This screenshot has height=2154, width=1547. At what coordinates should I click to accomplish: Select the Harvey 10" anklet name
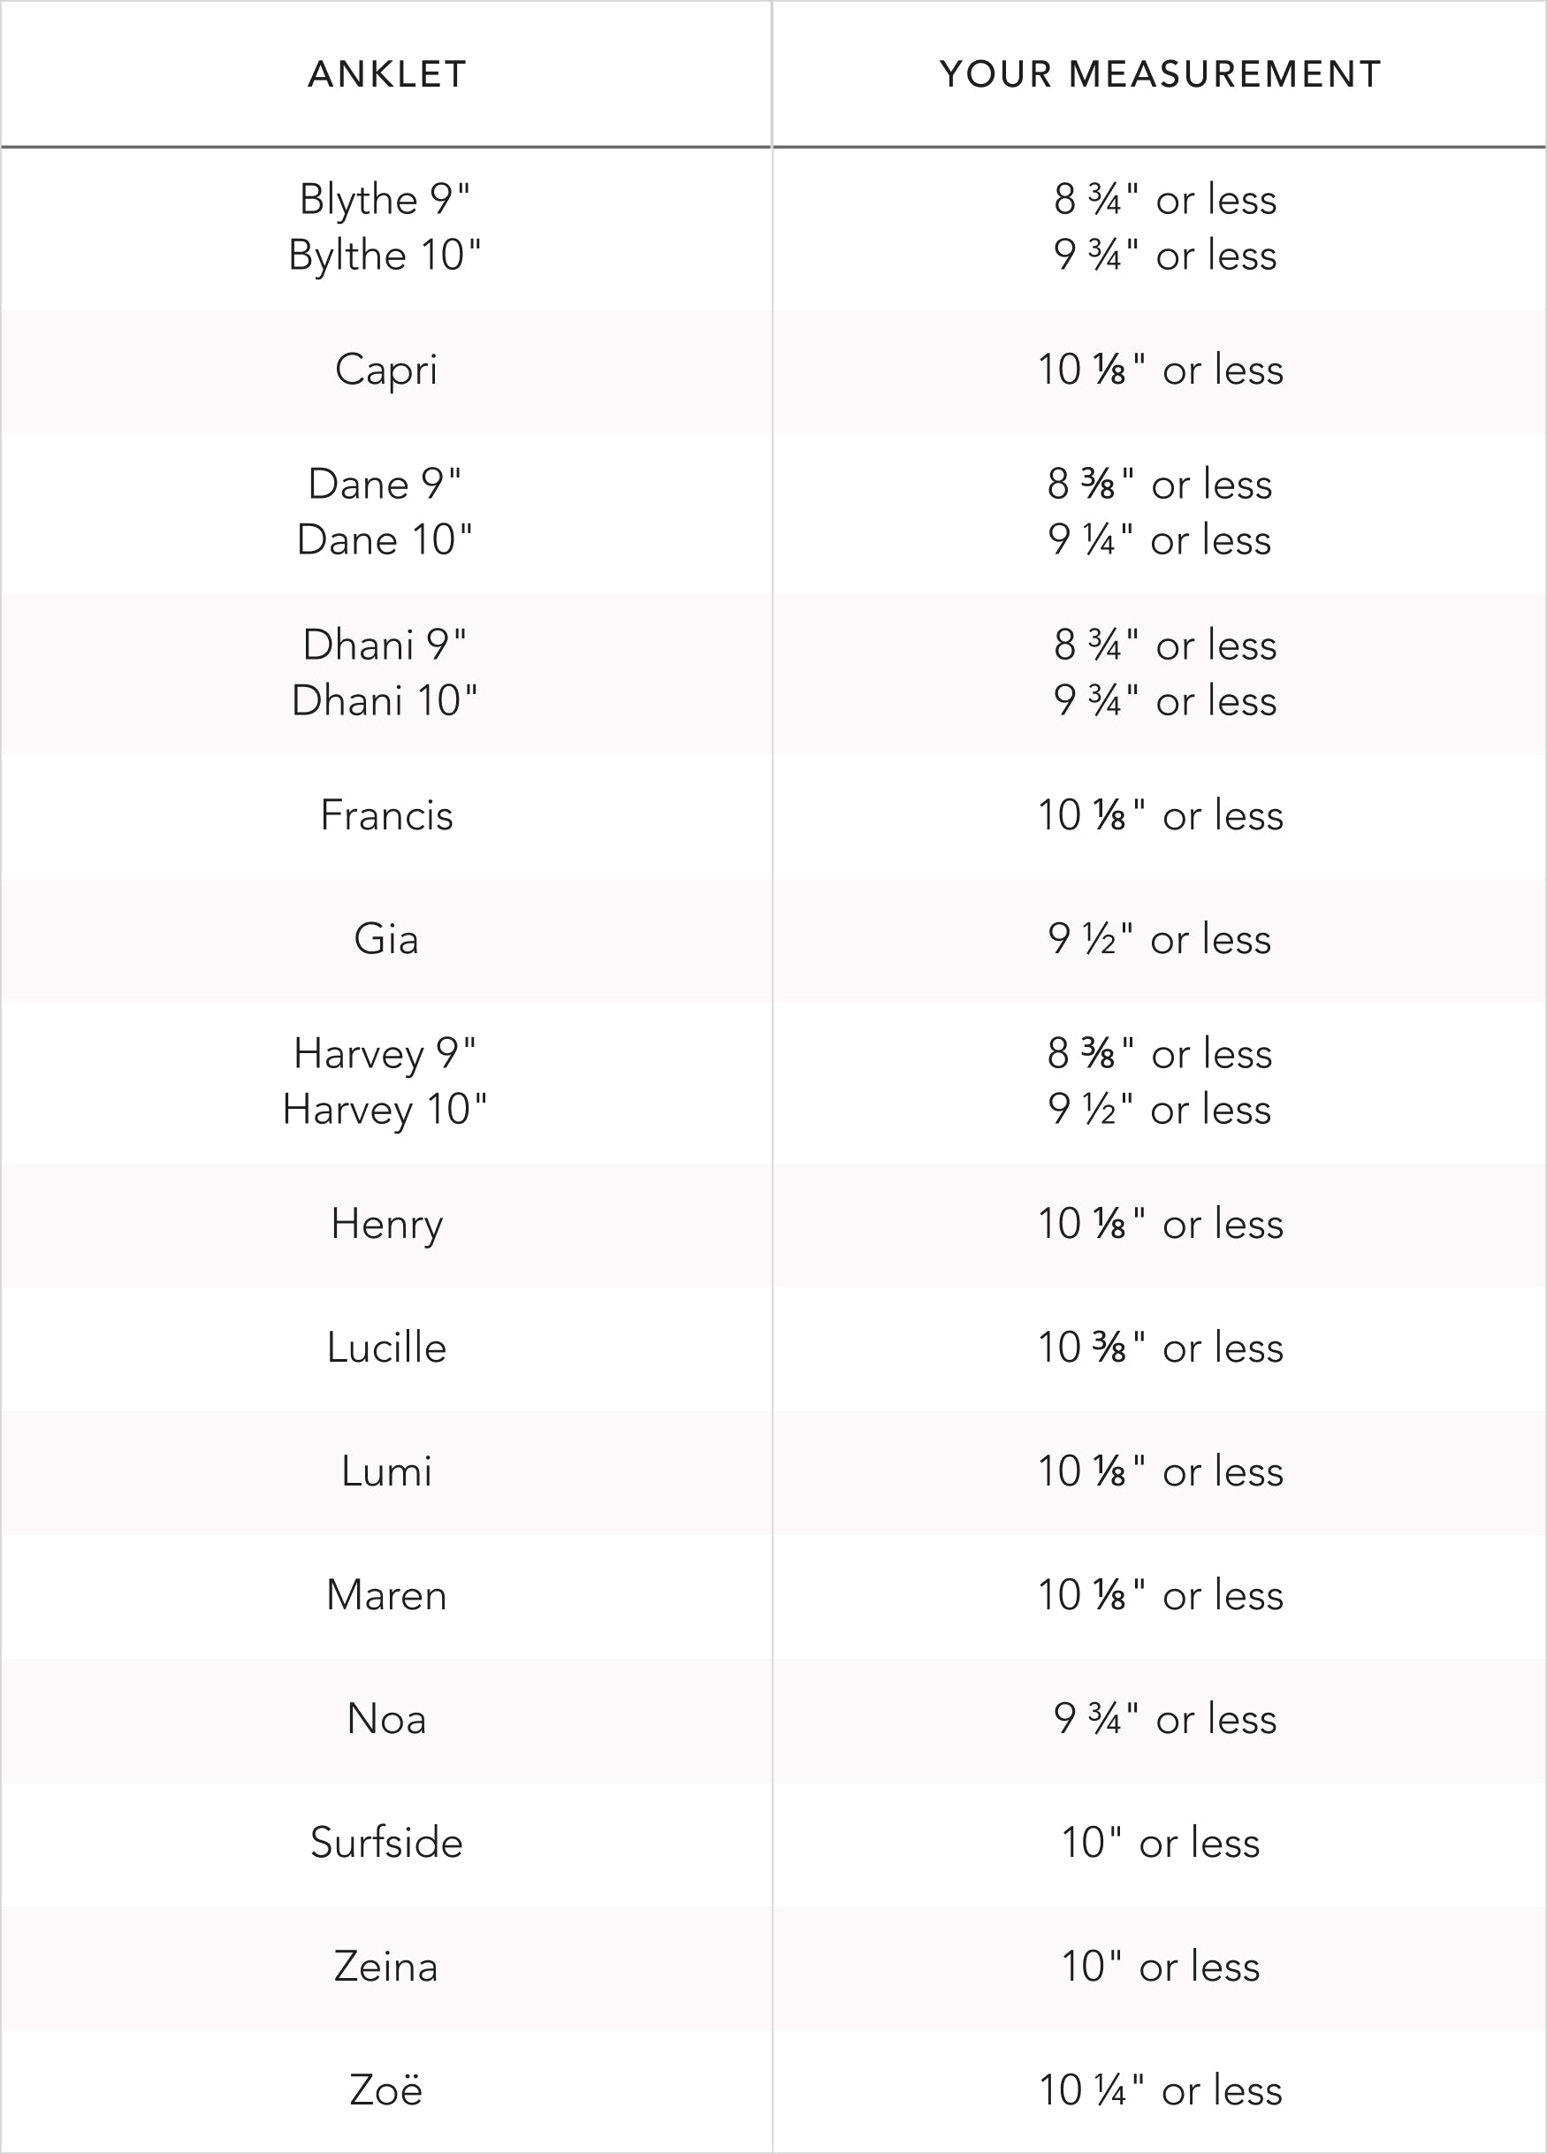pos(385,1110)
